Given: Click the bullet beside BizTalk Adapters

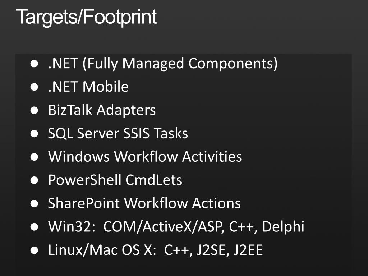Looking at the screenshot, I should (x=34, y=110).
